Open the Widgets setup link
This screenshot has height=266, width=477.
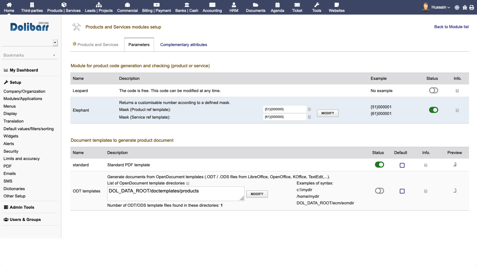tap(11, 136)
